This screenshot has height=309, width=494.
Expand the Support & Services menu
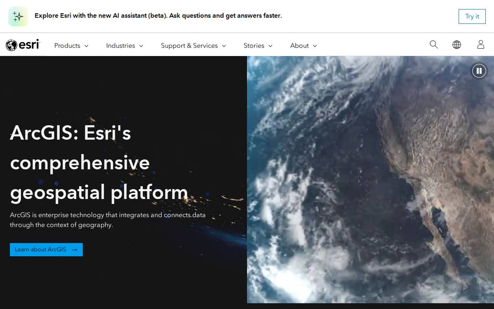[x=193, y=46]
